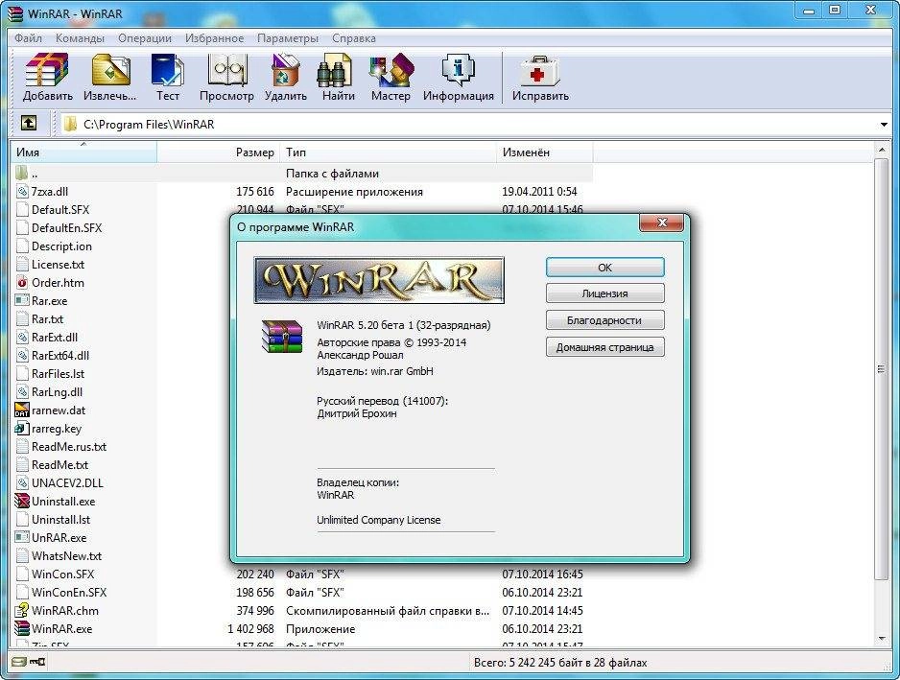Select the RarLng.dll file
The height and width of the screenshot is (680, 900).
click(57, 392)
